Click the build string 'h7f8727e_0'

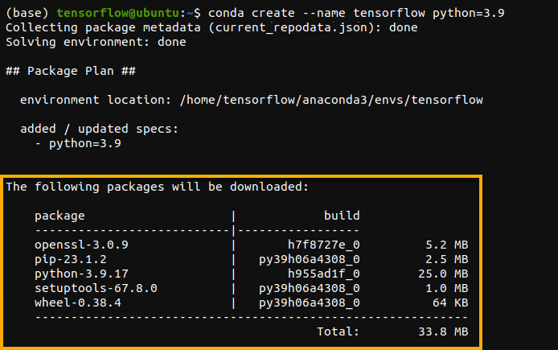point(324,245)
